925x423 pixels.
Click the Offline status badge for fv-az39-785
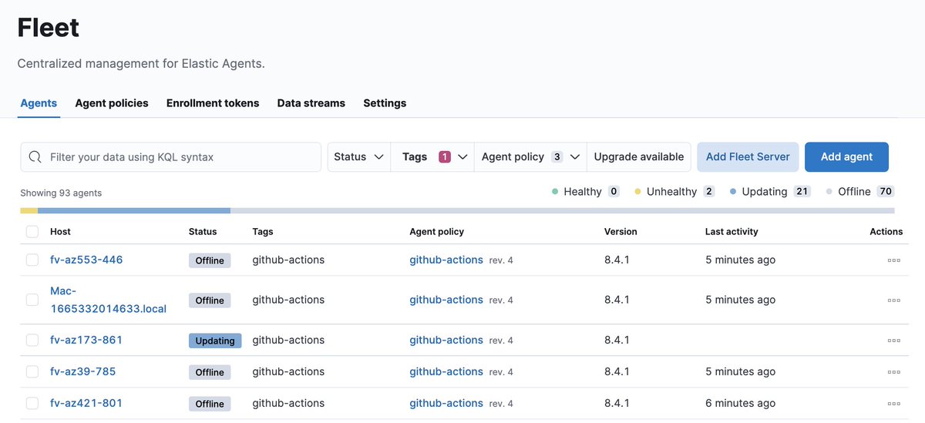click(x=210, y=372)
